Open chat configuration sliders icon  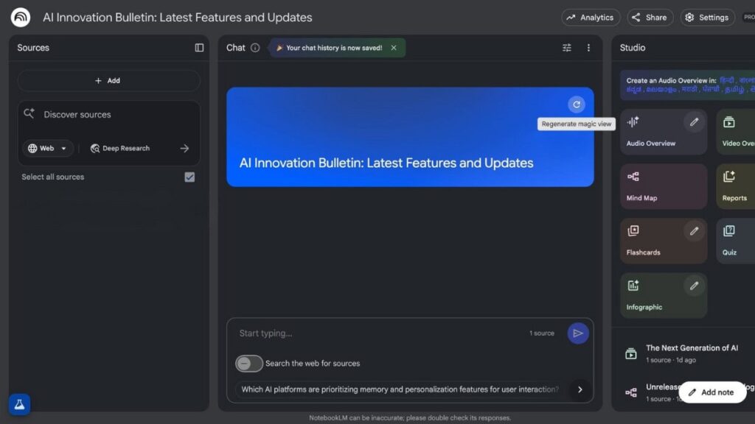[x=567, y=48]
